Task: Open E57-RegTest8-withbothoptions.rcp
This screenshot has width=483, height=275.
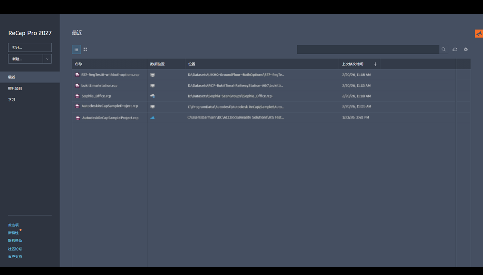Action: [110, 75]
